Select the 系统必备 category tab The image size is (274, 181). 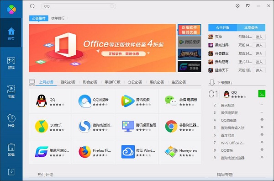click(x=157, y=82)
